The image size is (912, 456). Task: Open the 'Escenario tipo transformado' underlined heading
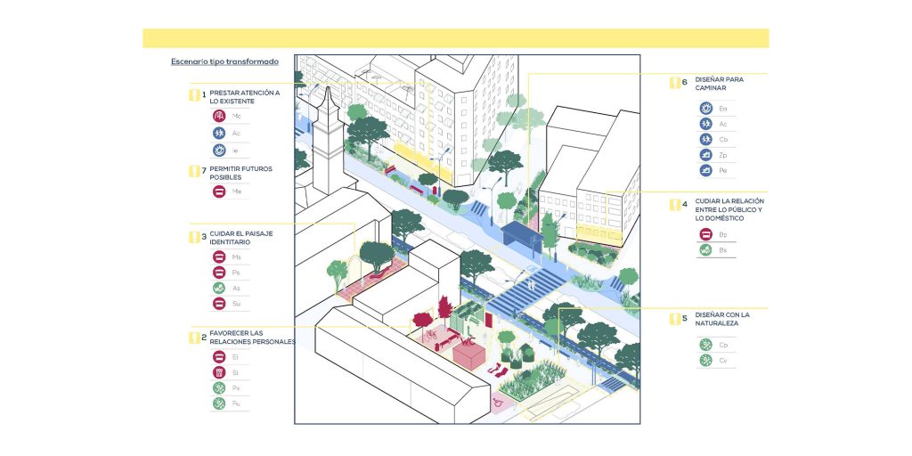pos(224,61)
